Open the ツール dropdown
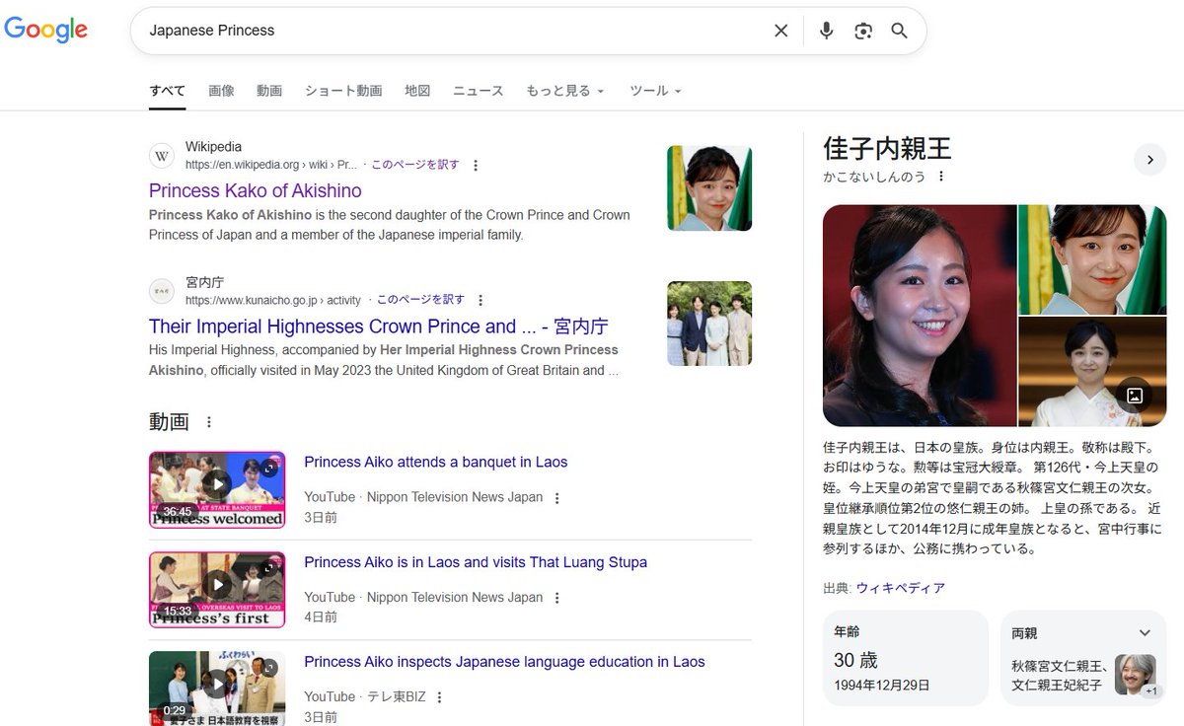The width and height of the screenshot is (1184, 726). pos(656,91)
